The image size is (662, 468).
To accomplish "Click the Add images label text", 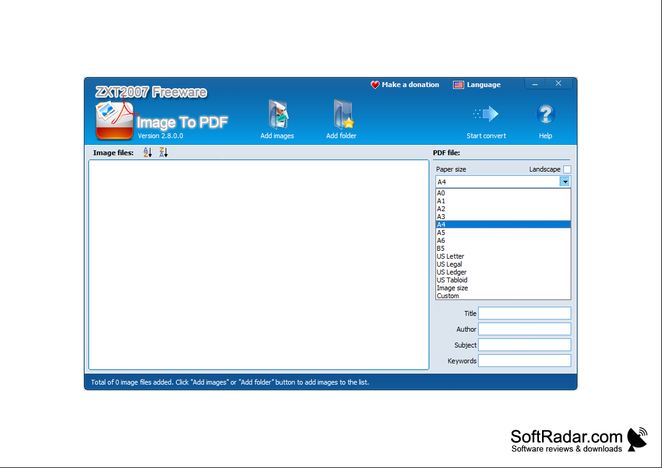I will click(277, 136).
